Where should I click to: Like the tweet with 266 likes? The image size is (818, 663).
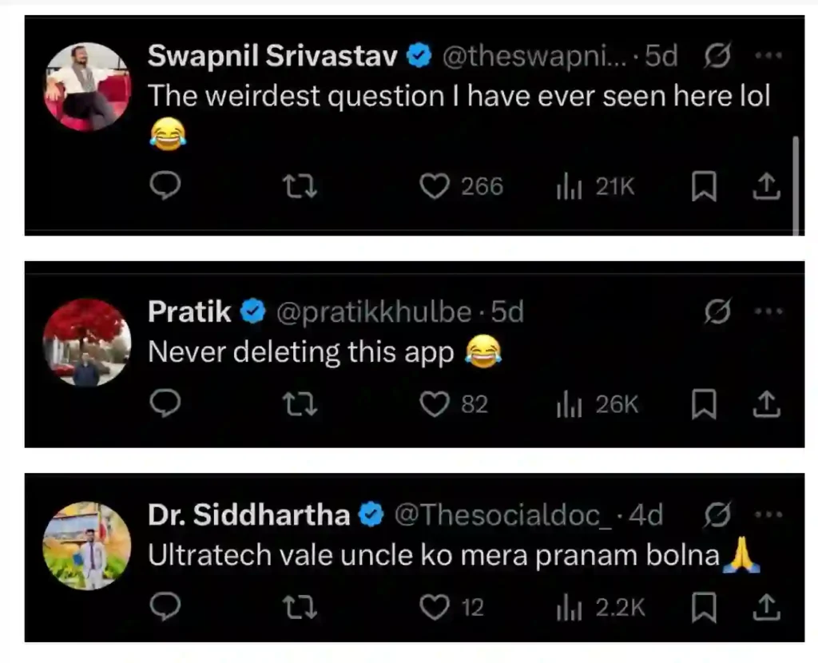pyautogui.click(x=435, y=186)
